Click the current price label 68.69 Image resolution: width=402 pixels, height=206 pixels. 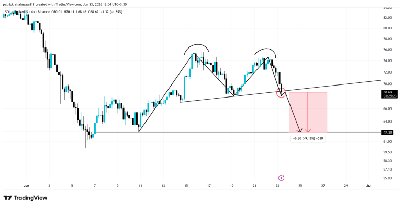pos(387,92)
